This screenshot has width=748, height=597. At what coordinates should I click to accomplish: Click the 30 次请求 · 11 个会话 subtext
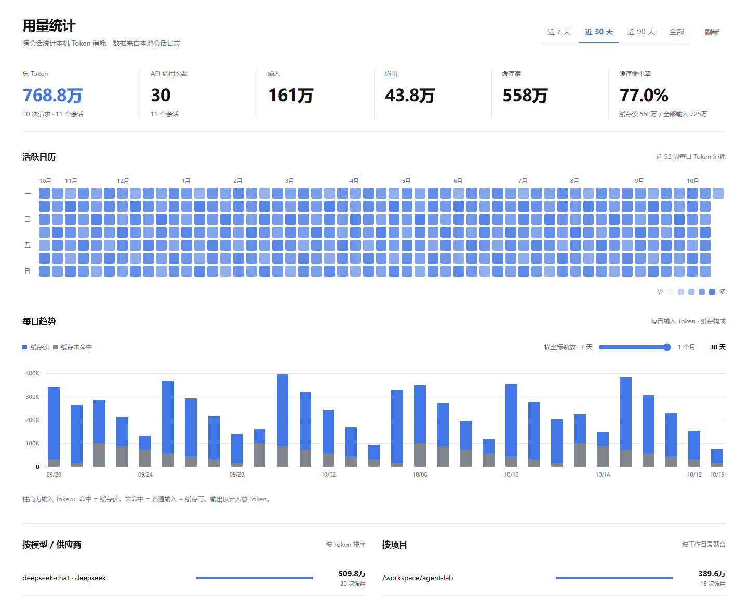tap(53, 114)
